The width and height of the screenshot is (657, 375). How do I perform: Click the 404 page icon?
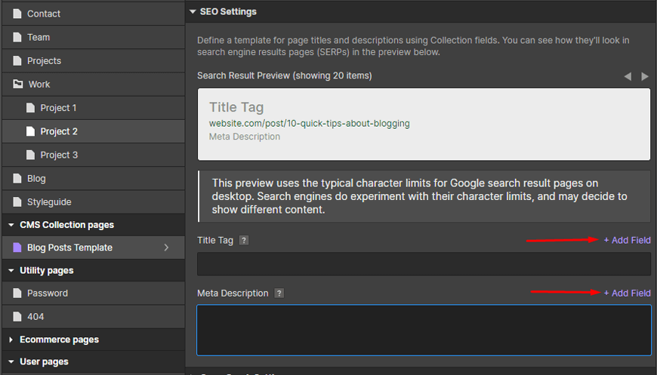[17, 316]
